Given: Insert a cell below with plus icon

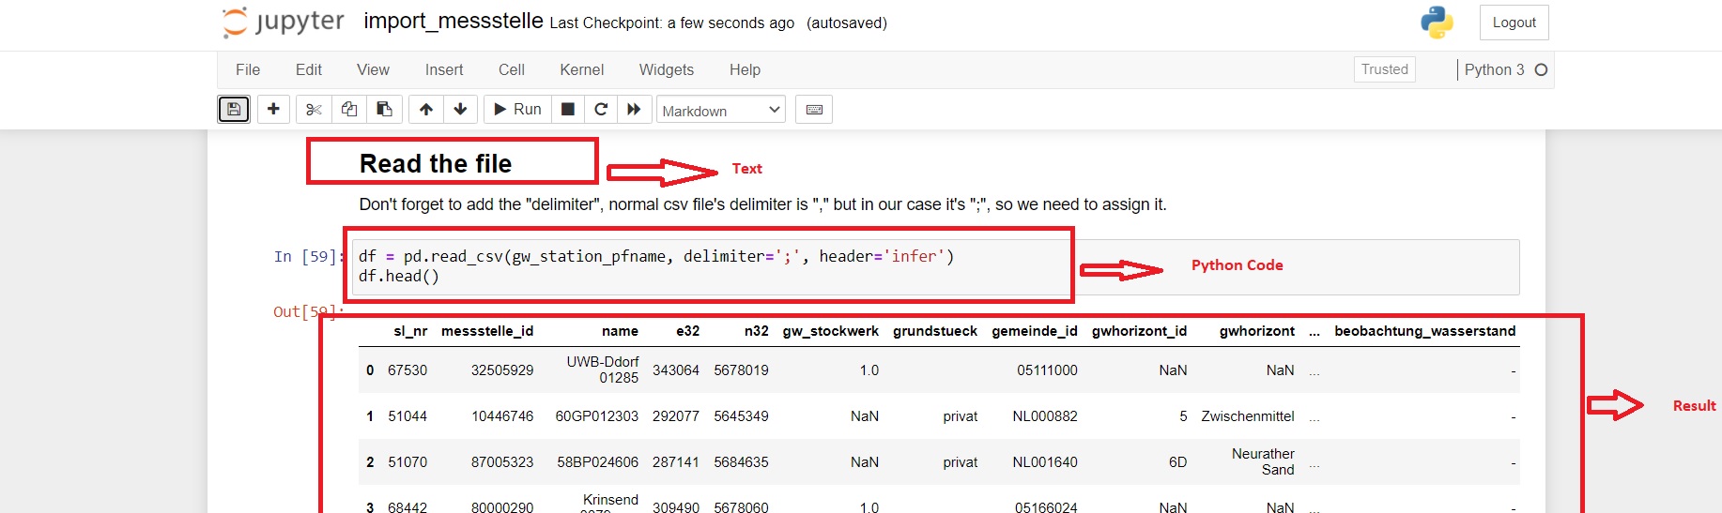Looking at the screenshot, I should click(x=273, y=110).
